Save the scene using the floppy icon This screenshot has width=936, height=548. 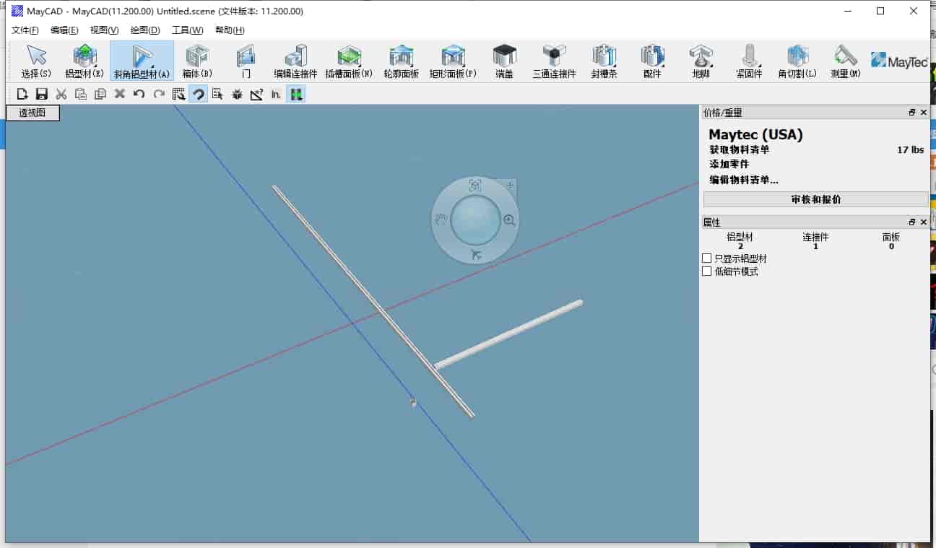42,94
